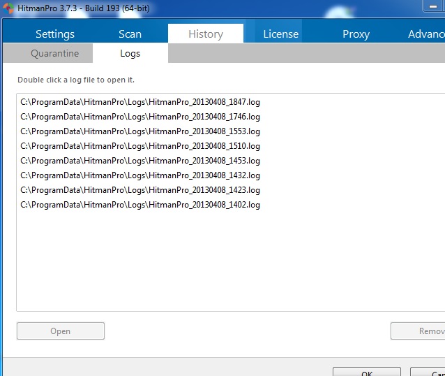Select log file HitmanPro_20130408_1847.log
Image resolution: width=445 pixels, height=376 pixels.
pyautogui.click(x=140, y=102)
